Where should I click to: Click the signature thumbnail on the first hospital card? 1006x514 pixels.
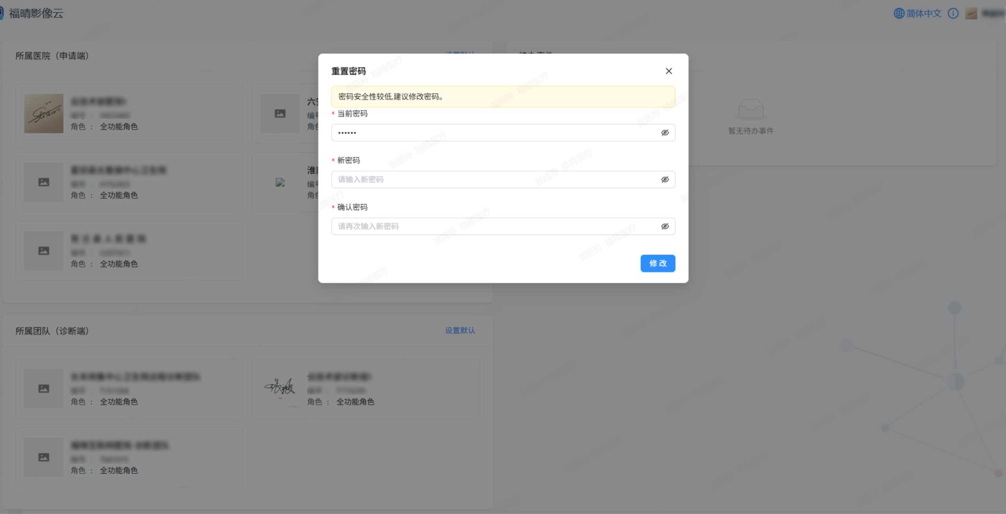point(43,113)
